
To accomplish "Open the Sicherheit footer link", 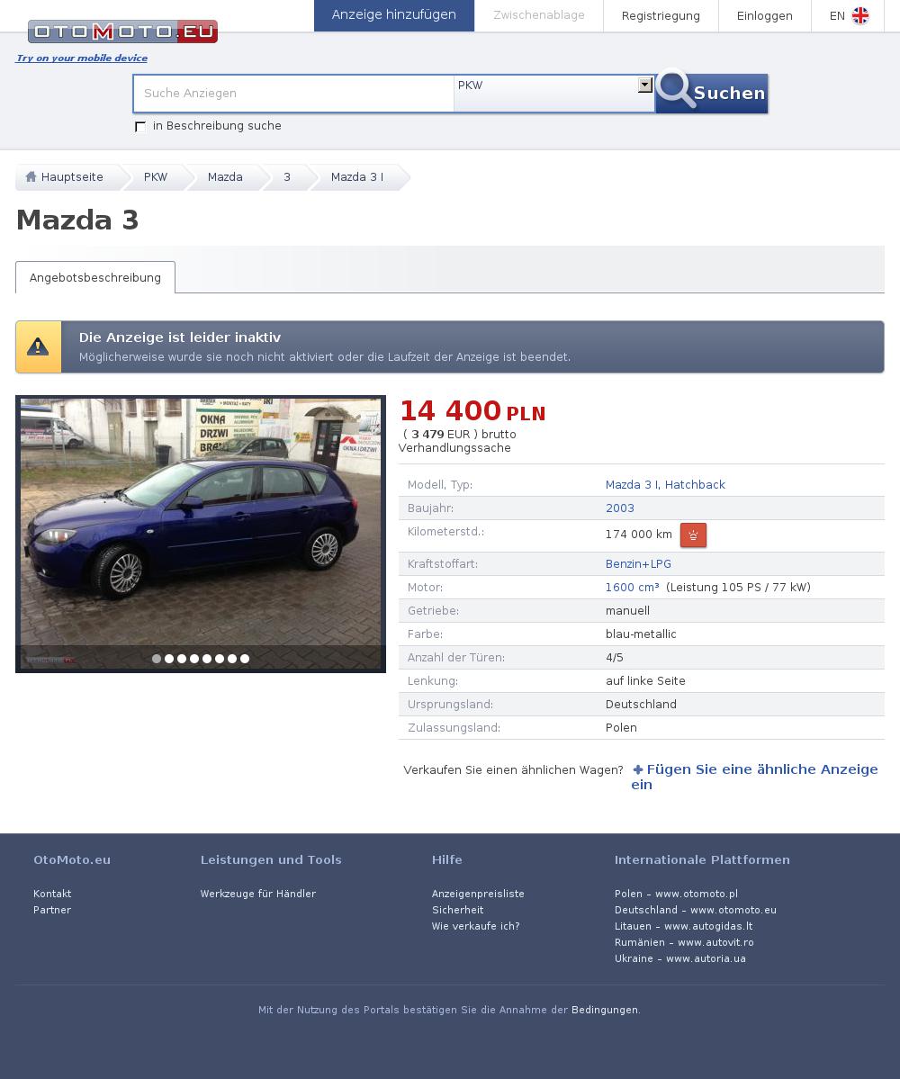I will 457,910.
